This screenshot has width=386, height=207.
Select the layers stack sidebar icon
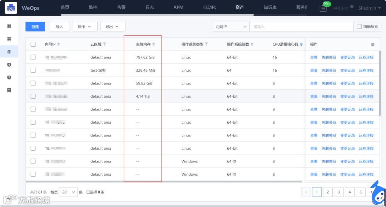[x=9, y=52]
